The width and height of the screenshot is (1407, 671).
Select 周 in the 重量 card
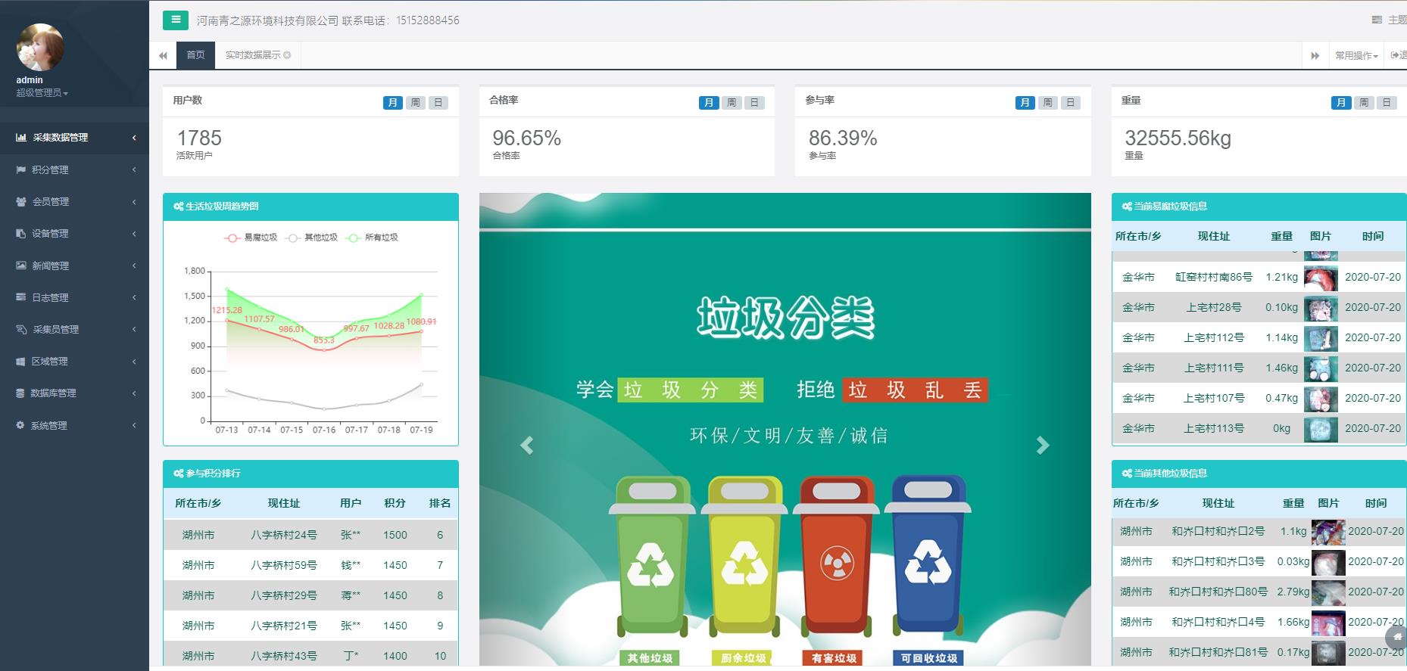coord(1363,103)
